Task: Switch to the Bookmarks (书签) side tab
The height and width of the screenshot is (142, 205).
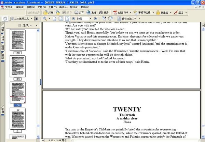Action: click(x=2, y=29)
